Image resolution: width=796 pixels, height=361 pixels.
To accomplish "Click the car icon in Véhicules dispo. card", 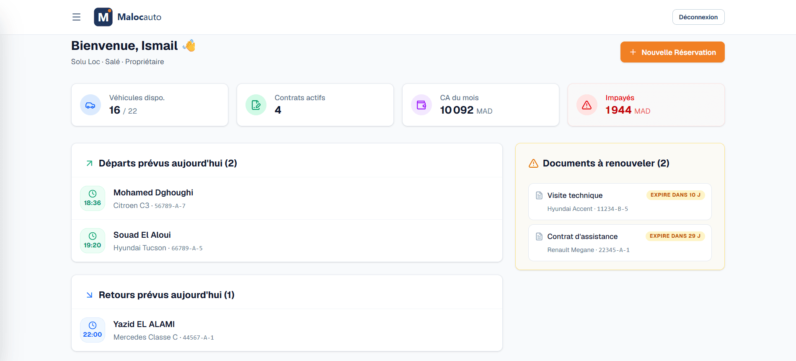I will click(x=90, y=105).
